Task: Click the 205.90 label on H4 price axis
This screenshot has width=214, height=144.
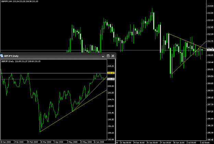Action: pyautogui.click(x=210, y=133)
